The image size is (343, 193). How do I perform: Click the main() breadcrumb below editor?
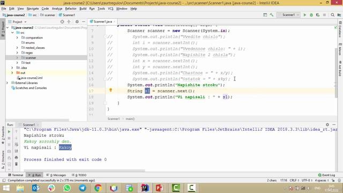click(130, 119)
